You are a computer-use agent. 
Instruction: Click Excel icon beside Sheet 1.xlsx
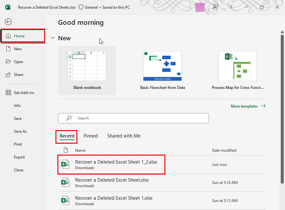65,200
